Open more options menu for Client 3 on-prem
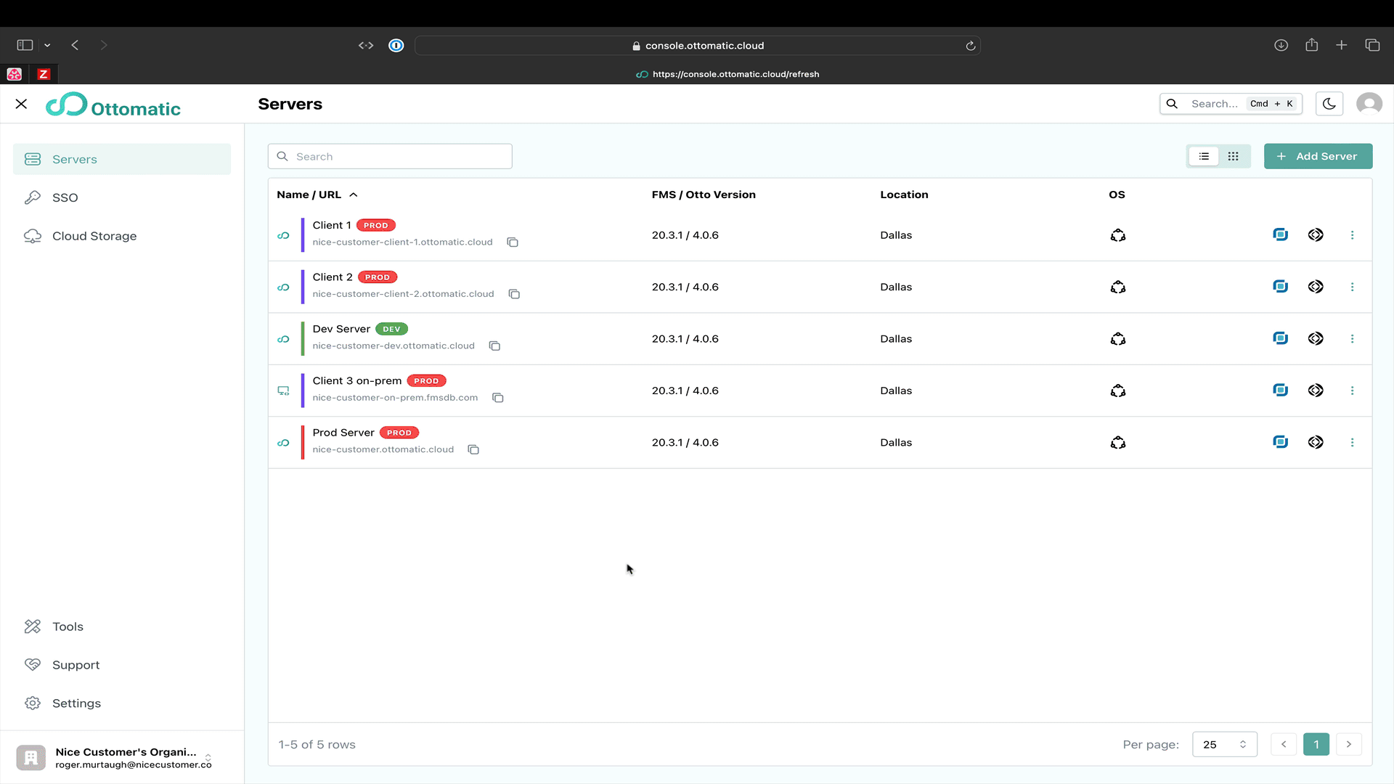This screenshot has width=1394, height=784. [1352, 391]
